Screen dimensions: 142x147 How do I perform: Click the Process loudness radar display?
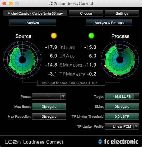120,60
